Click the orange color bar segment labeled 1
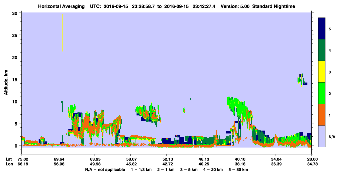The image size is (346, 177). pyautogui.click(x=322, y=115)
